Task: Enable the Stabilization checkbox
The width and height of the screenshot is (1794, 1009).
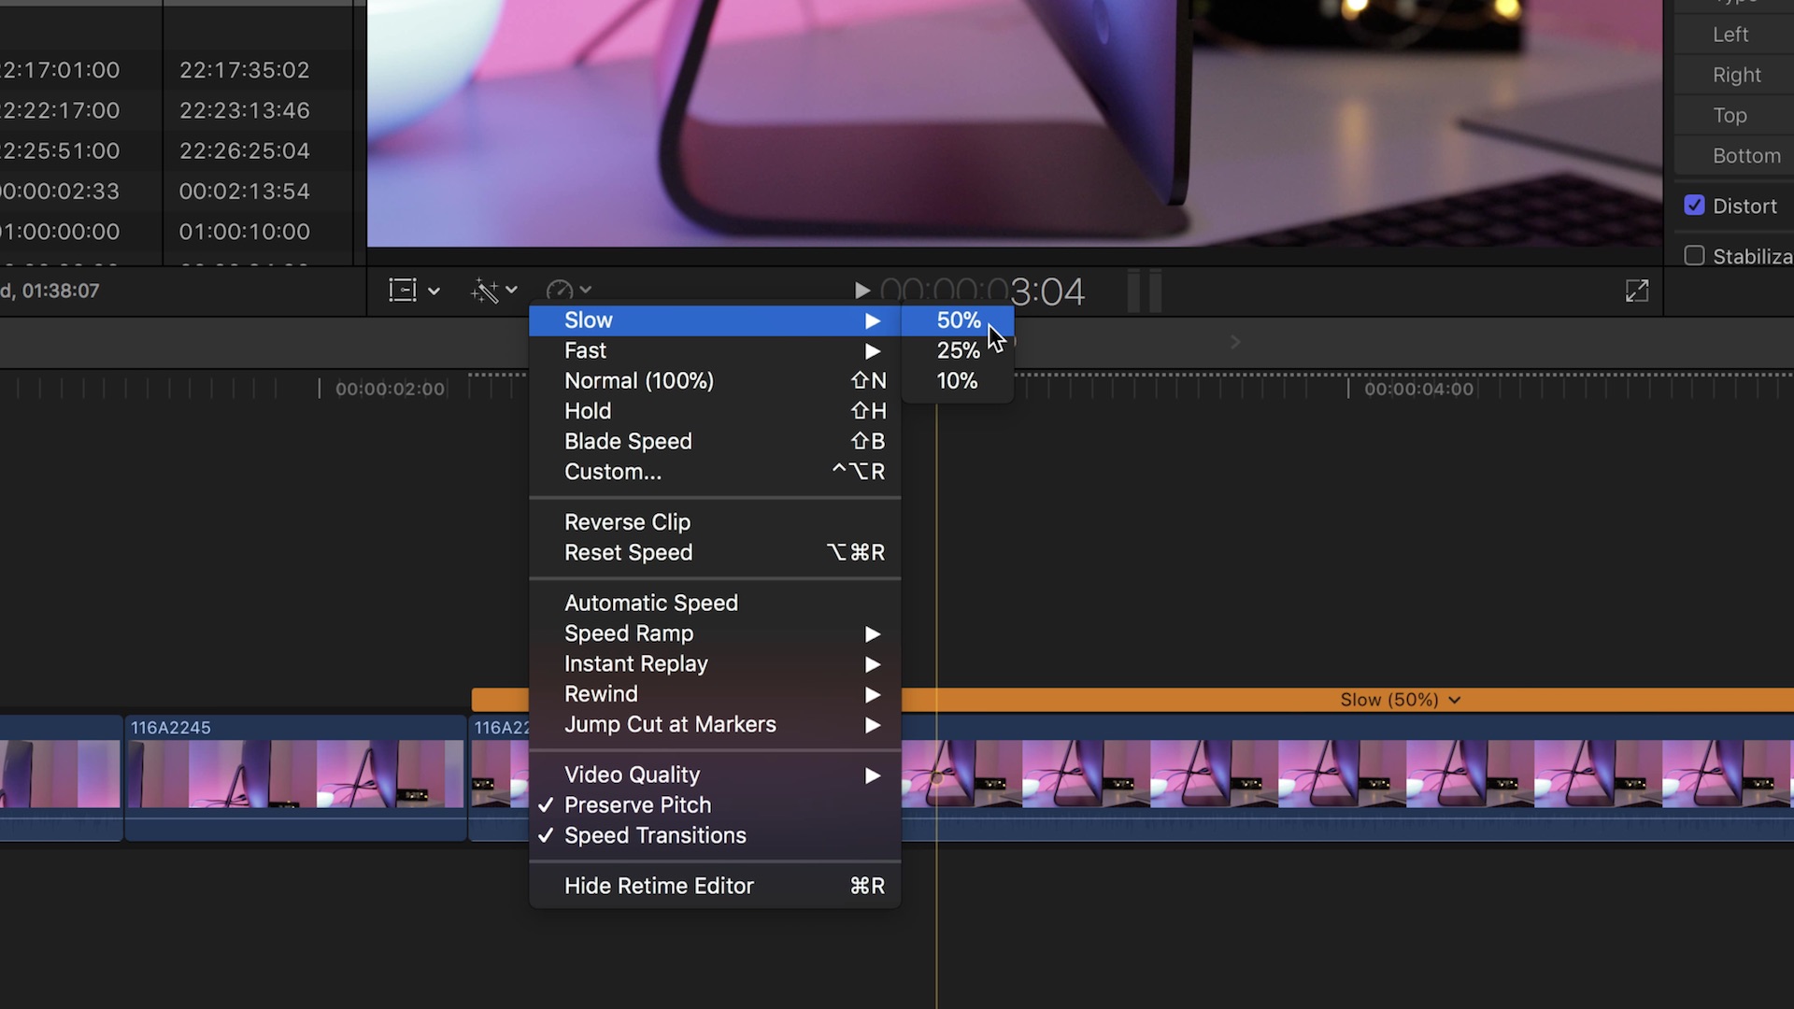Action: [x=1696, y=255]
